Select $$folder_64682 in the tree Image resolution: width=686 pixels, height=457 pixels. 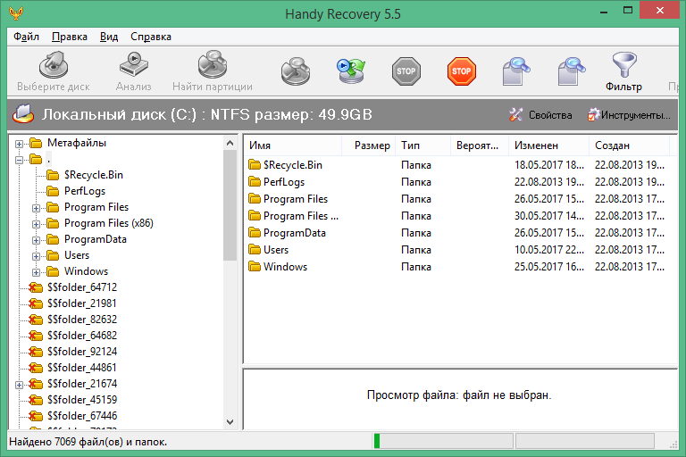coord(82,336)
